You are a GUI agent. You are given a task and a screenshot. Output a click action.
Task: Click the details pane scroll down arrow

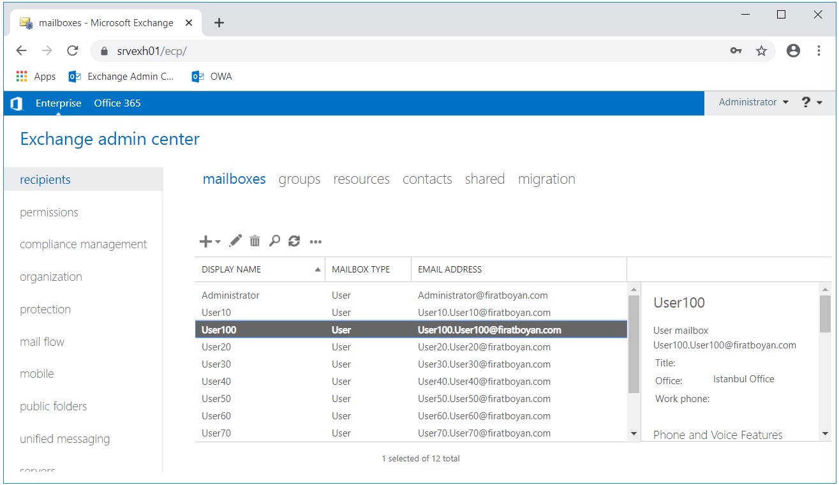click(826, 434)
